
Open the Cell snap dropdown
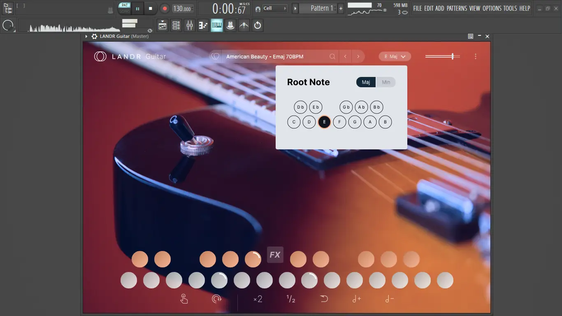275,8
